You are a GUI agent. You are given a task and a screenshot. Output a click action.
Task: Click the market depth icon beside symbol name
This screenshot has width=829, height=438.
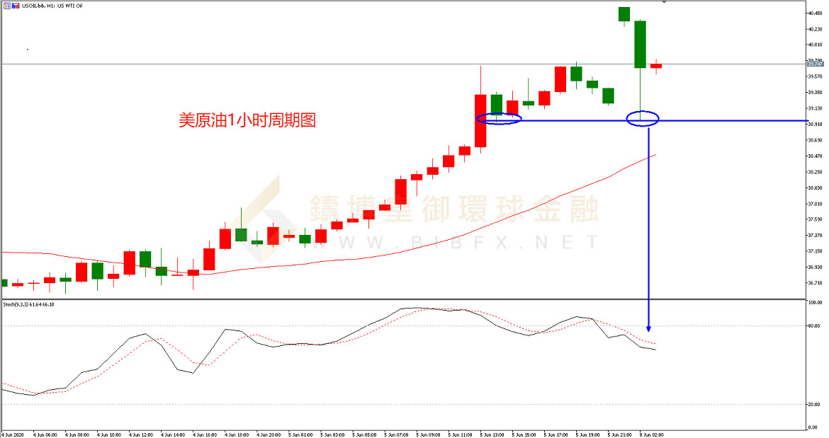[16, 5]
